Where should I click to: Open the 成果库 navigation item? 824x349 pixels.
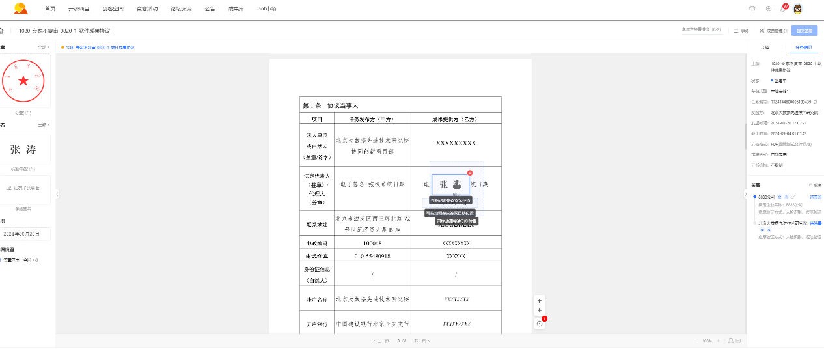(236, 8)
